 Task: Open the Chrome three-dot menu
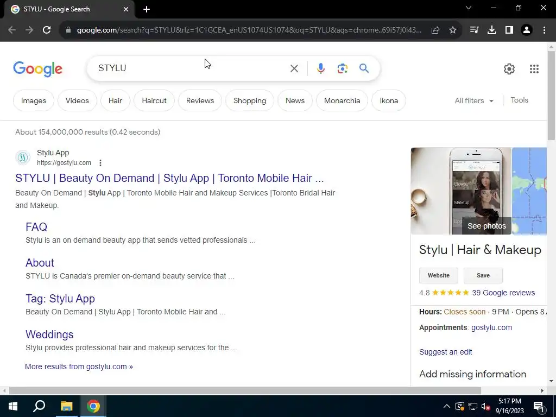pyautogui.click(x=544, y=30)
